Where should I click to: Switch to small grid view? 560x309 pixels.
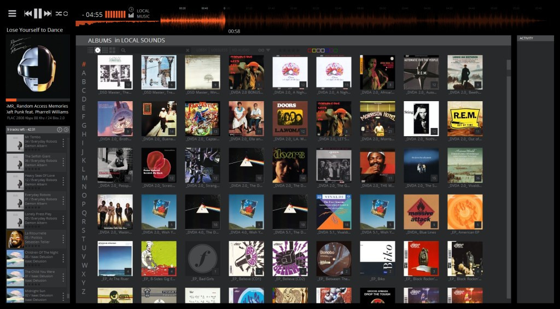[105, 50]
